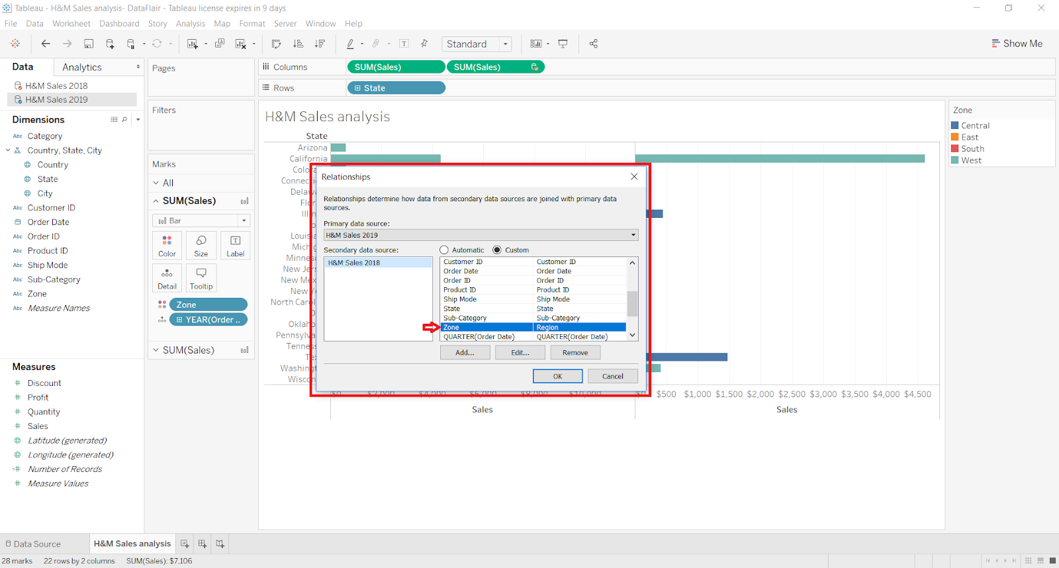Swap rows and columns with toolbar icon
Viewport: 1059px width, 568px height.
tap(277, 44)
